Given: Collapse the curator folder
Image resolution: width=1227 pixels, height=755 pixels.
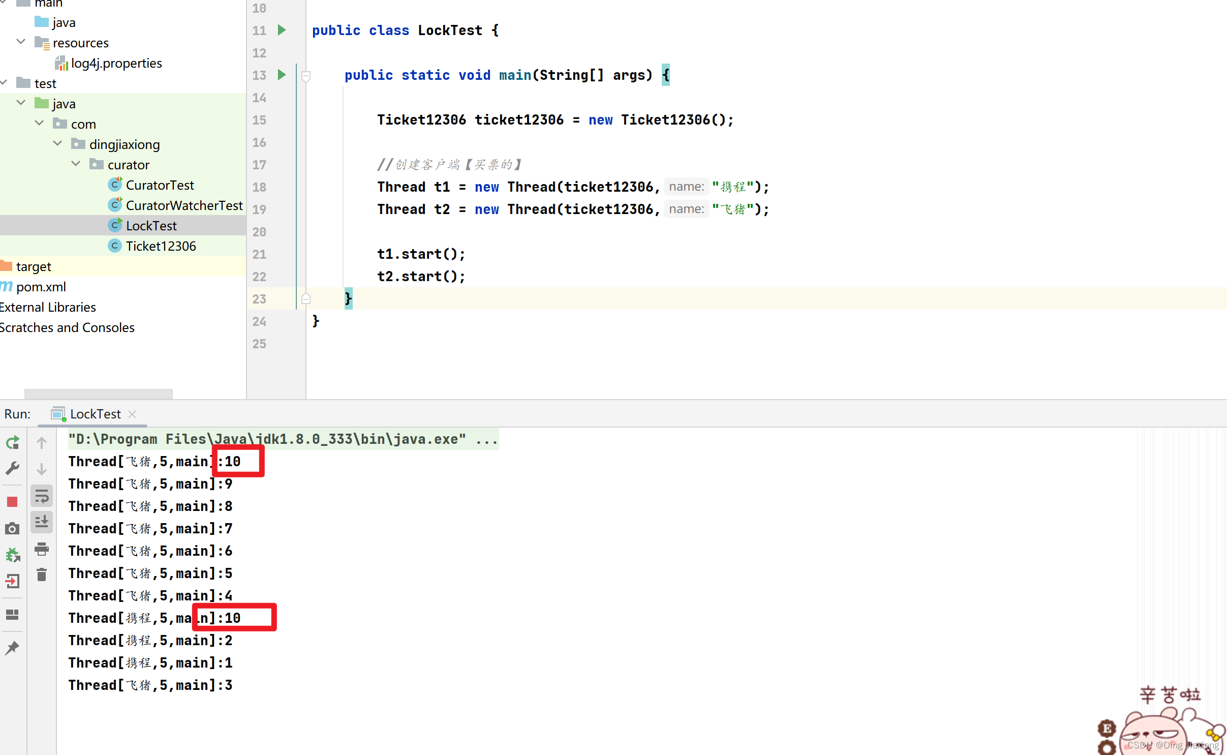Looking at the screenshot, I should pos(76,164).
